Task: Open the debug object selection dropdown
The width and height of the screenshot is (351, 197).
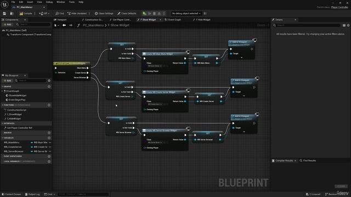Action: point(186,13)
